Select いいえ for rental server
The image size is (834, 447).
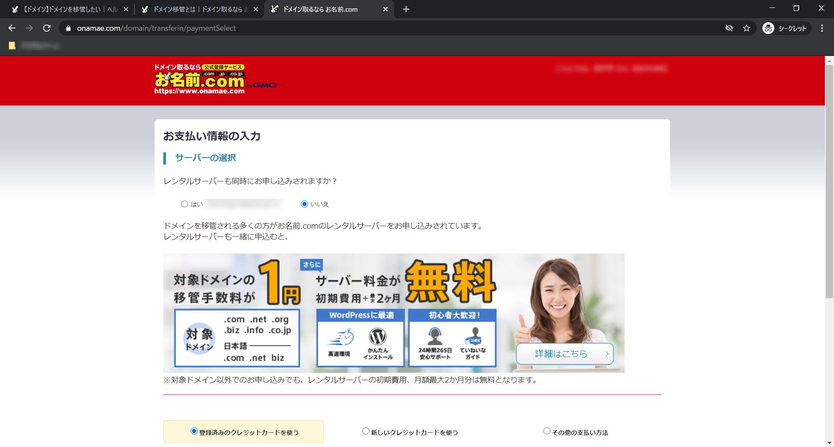pyautogui.click(x=304, y=204)
